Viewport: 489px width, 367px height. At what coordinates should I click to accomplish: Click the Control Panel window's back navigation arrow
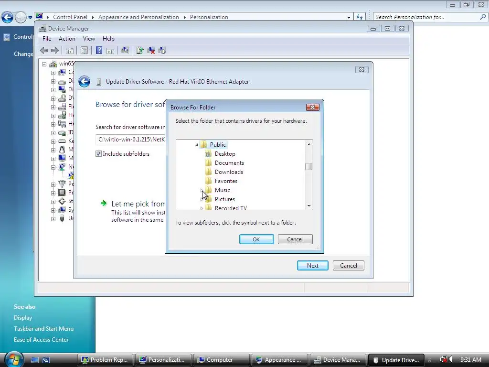tap(7, 17)
